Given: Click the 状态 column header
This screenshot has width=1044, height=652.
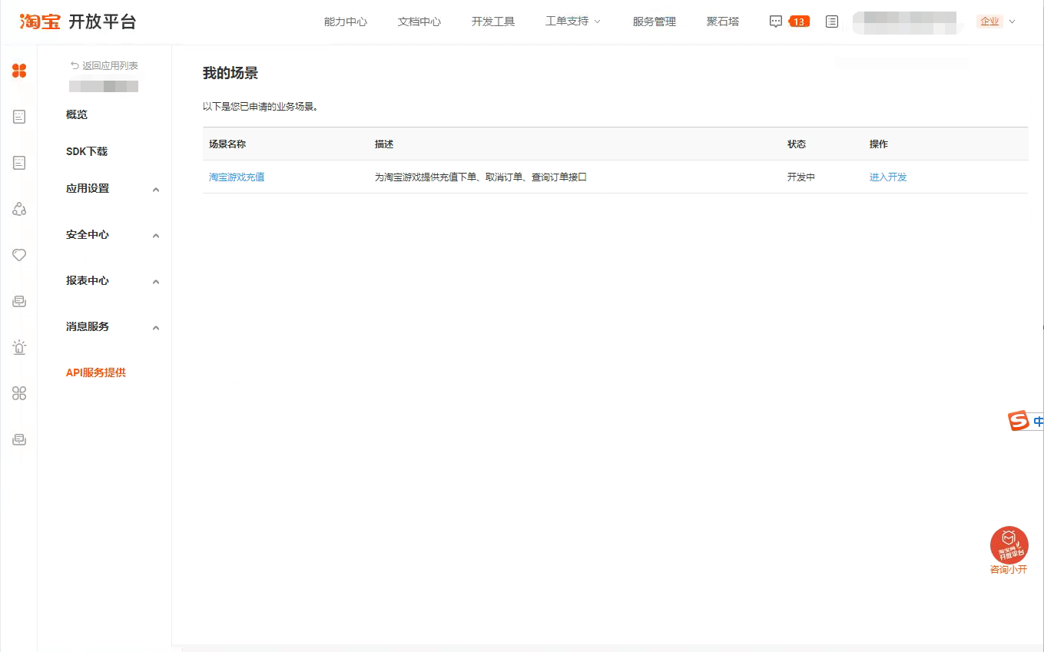Looking at the screenshot, I should (797, 144).
